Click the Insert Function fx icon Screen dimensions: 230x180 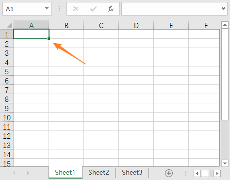(x=111, y=9)
